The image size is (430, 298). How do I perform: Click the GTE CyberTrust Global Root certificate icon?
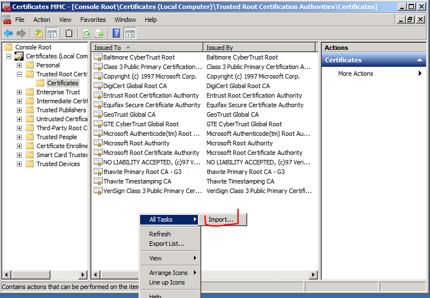[x=98, y=124]
